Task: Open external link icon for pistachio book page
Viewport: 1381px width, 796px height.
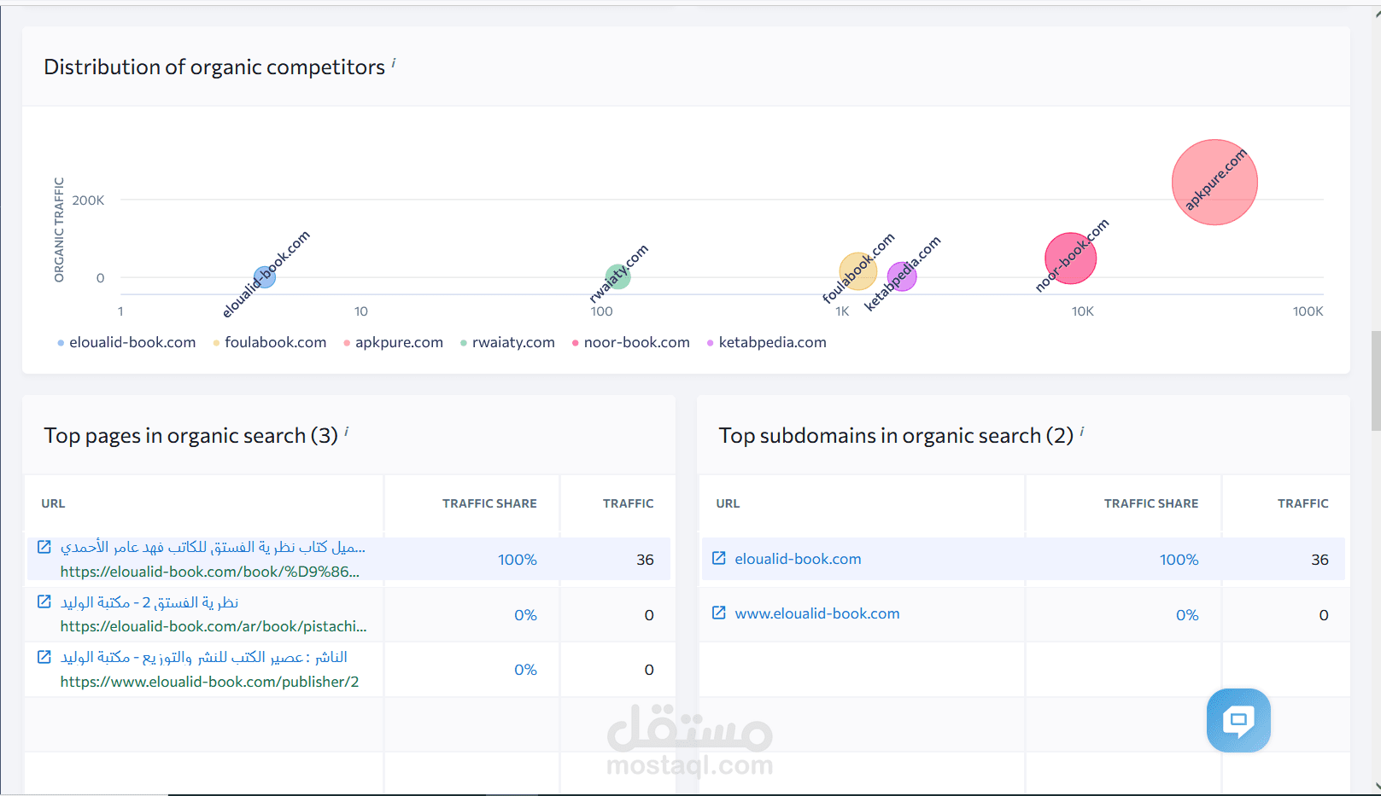Action: [44, 602]
